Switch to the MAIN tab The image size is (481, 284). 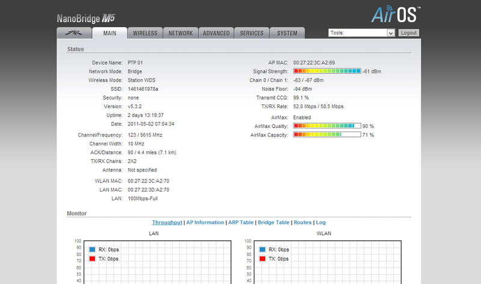pyautogui.click(x=109, y=33)
